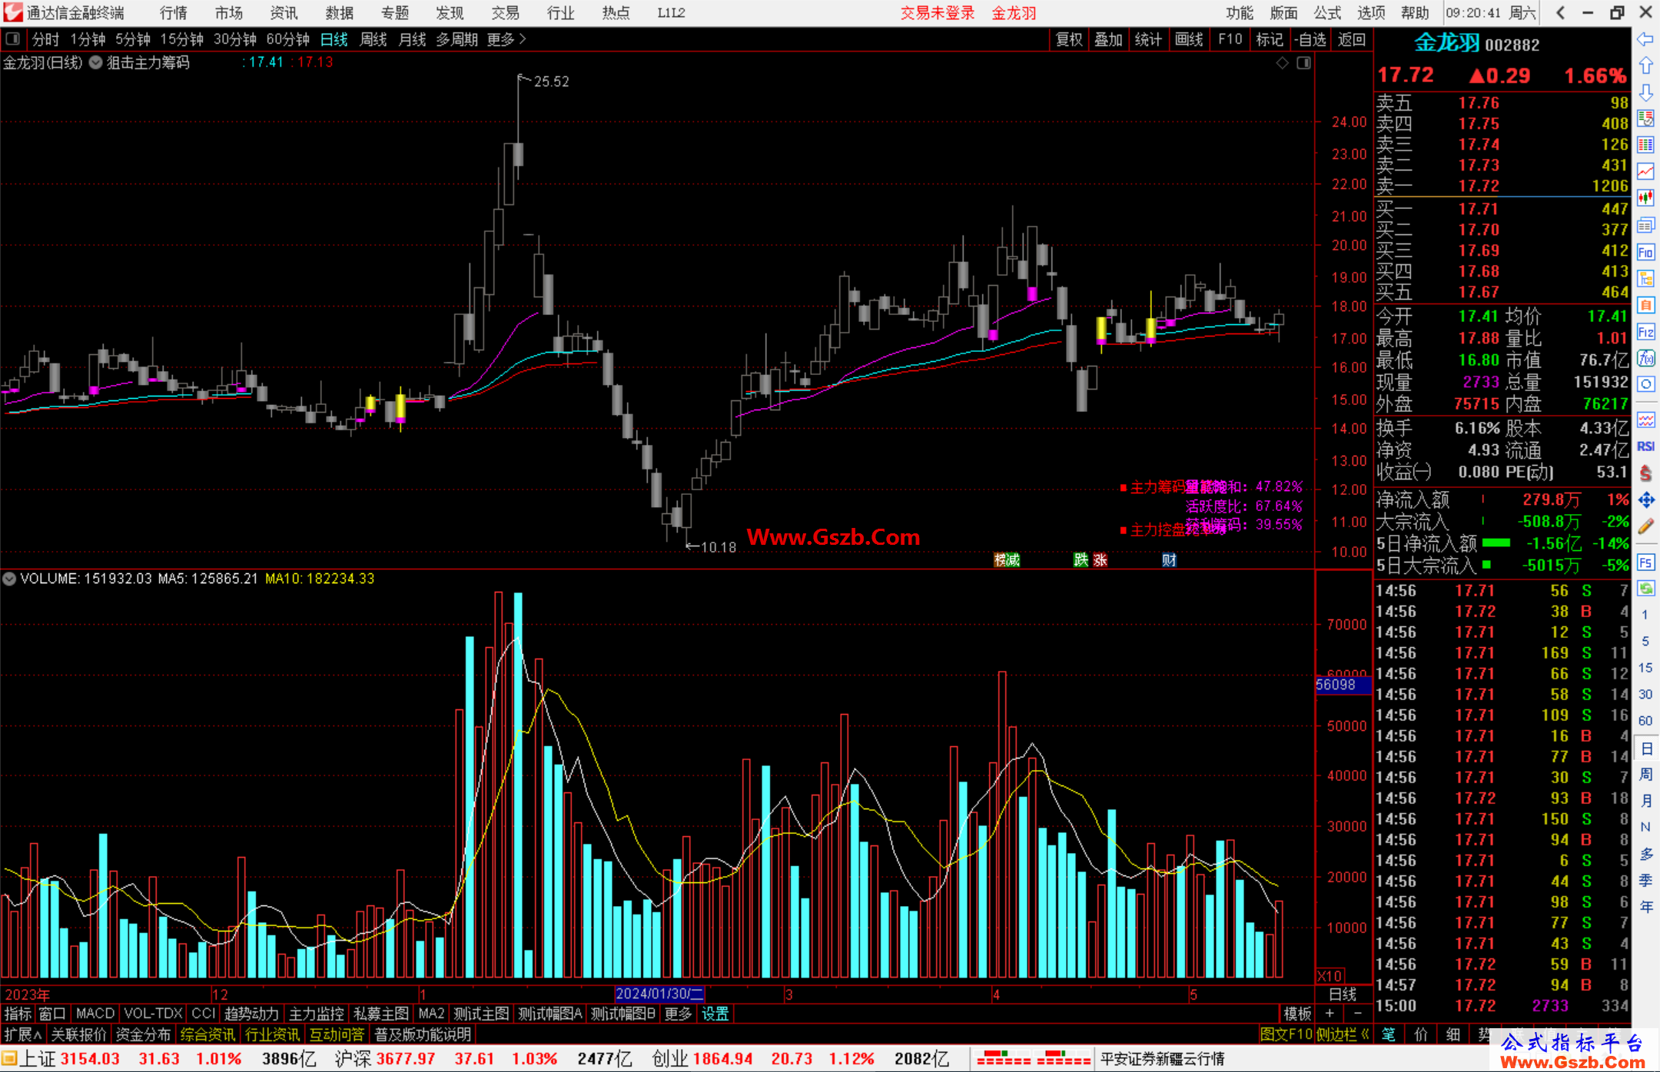This screenshot has height=1072, width=1660.
Task: Open the 模板 template selector
Action: 1297,1014
